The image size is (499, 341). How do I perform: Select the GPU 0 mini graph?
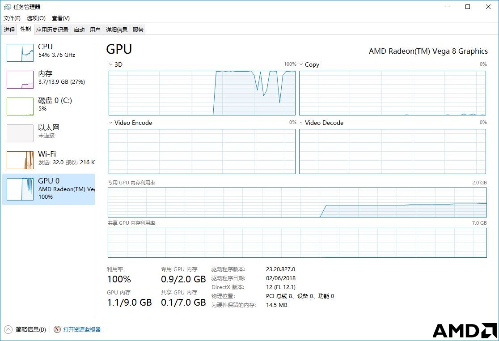[20, 189]
